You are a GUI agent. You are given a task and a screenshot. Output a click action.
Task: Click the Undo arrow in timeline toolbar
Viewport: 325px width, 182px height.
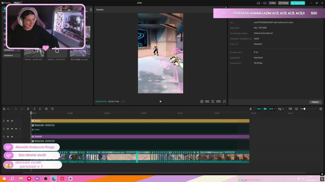pos(16,109)
